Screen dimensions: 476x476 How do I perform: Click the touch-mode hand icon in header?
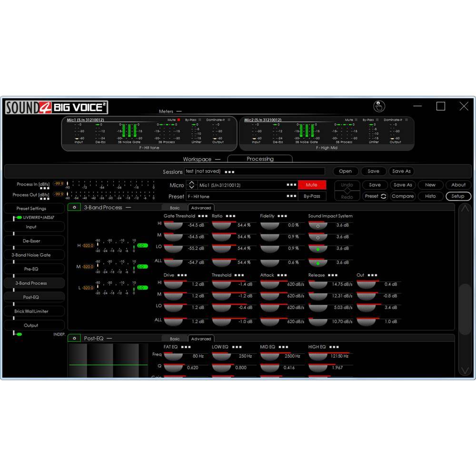point(379,106)
